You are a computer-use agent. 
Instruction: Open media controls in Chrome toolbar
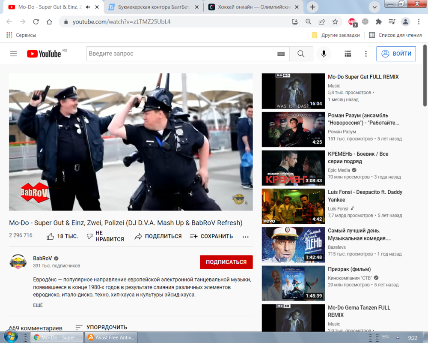click(392, 21)
